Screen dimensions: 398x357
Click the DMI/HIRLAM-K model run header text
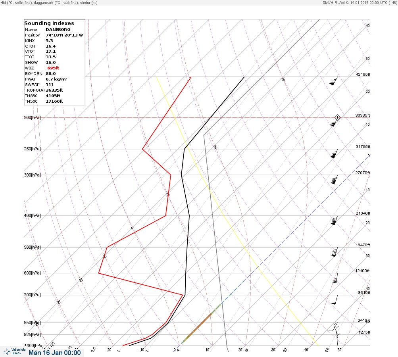click(x=360, y=3)
